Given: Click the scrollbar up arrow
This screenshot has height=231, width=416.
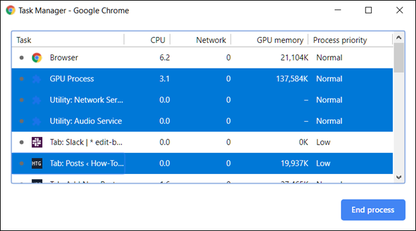Looking at the screenshot, I should (x=399, y=38).
